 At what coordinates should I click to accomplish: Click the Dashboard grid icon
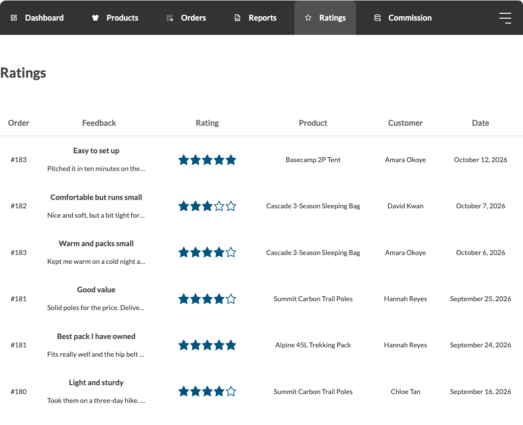tap(14, 18)
